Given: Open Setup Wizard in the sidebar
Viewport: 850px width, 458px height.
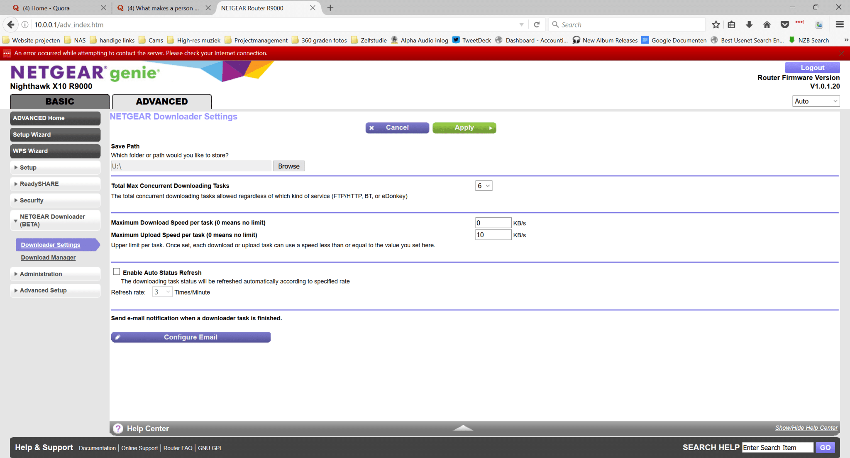Looking at the screenshot, I should pyautogui.click(x=55, y=135).
